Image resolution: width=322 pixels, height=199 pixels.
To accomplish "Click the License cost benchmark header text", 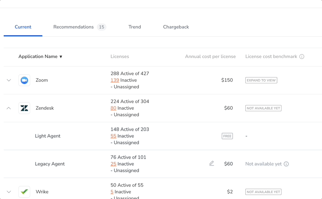I will tap(271, 57).
